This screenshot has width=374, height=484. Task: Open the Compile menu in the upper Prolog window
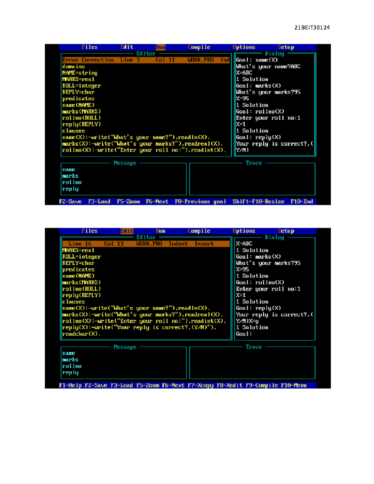199,47
